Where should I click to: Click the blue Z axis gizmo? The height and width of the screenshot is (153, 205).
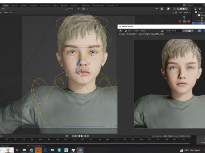[x=184, y=17]
